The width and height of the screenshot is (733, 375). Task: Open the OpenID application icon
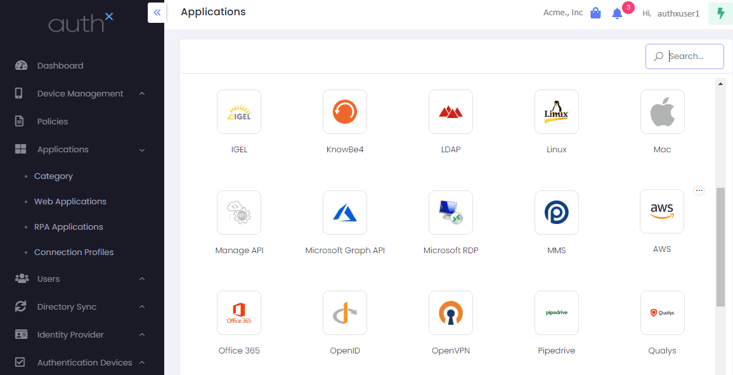(345, 313)
